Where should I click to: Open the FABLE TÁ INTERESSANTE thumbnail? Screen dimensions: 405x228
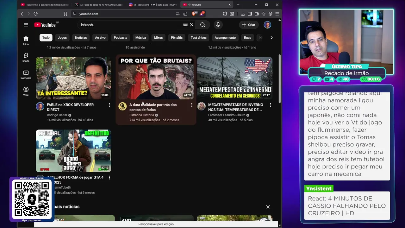(73, 78)
